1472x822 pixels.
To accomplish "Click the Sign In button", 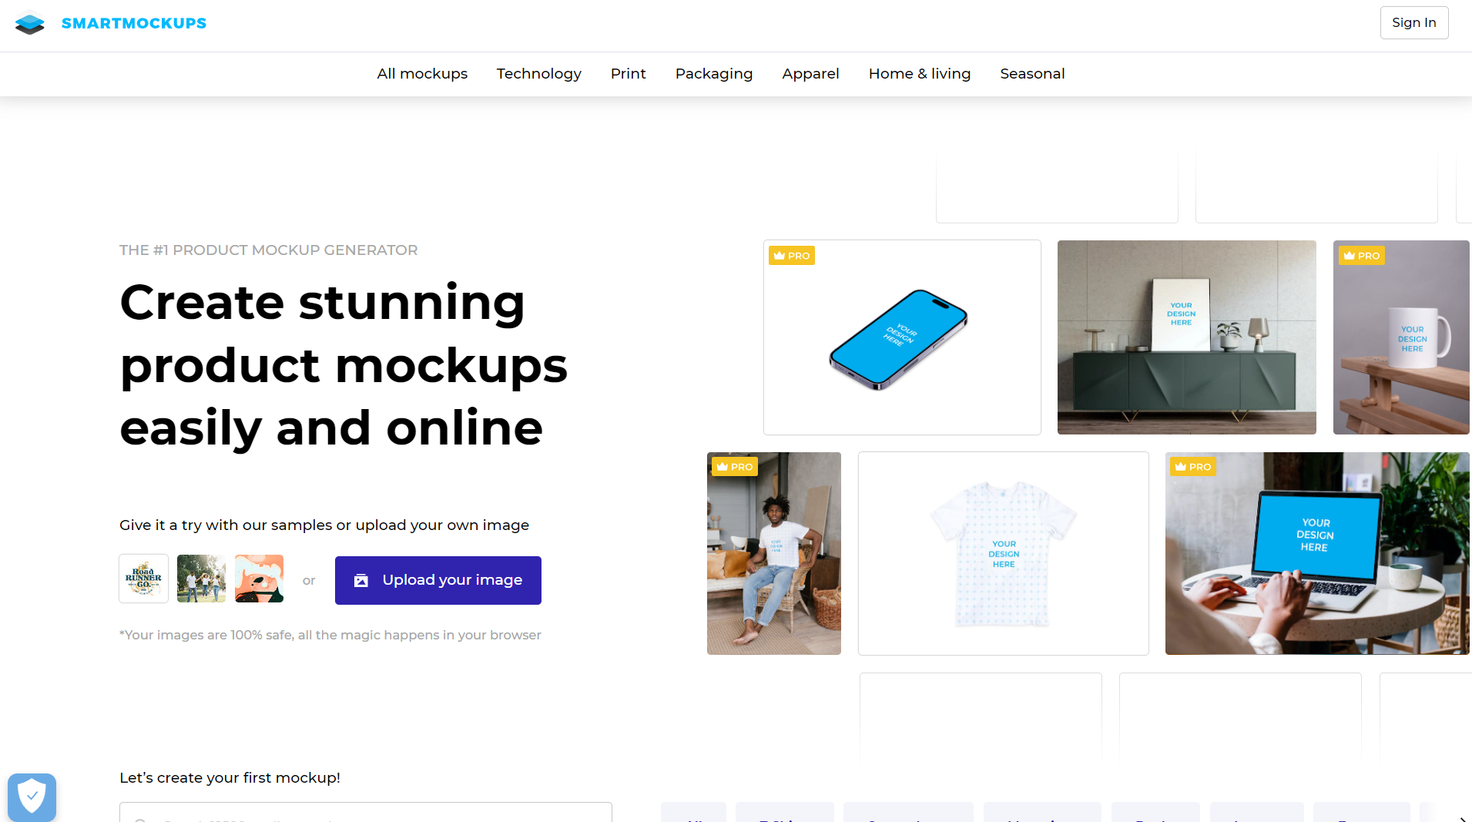I will click(x=1414, y=22).
